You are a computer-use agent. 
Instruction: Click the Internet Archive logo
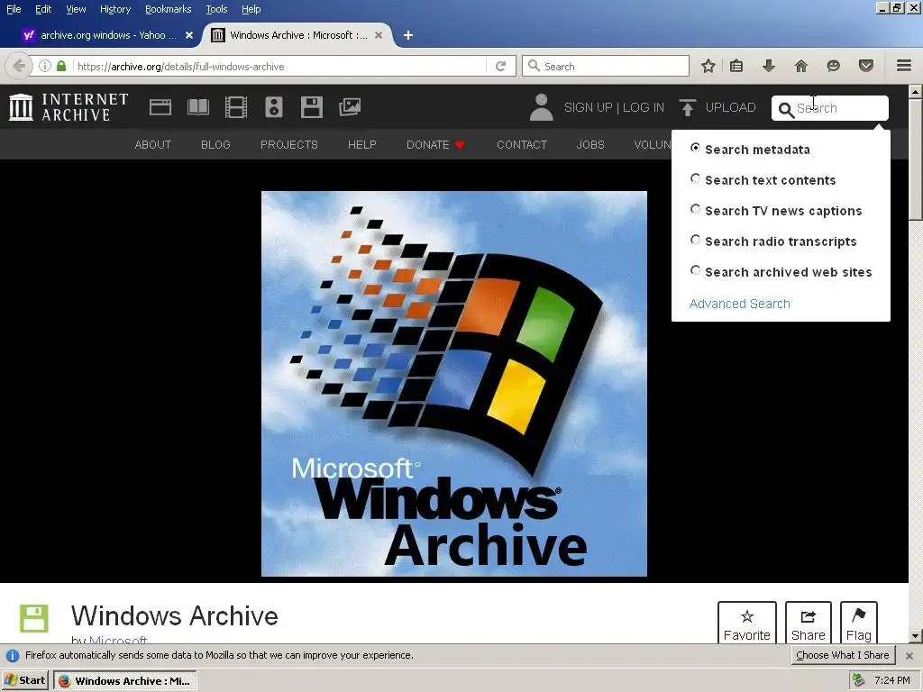coord(69,107)
